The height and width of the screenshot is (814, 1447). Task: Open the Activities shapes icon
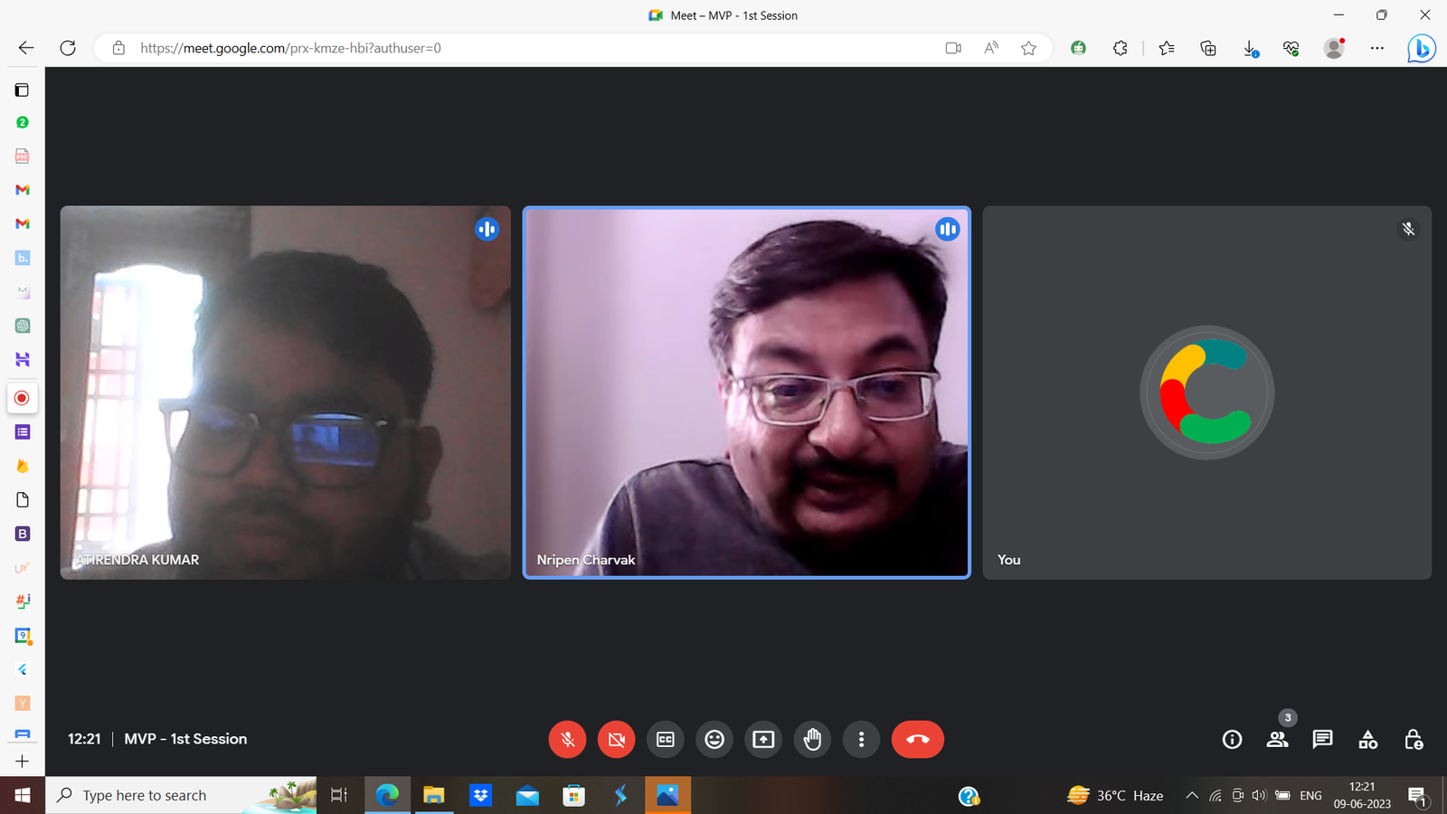1367,739
